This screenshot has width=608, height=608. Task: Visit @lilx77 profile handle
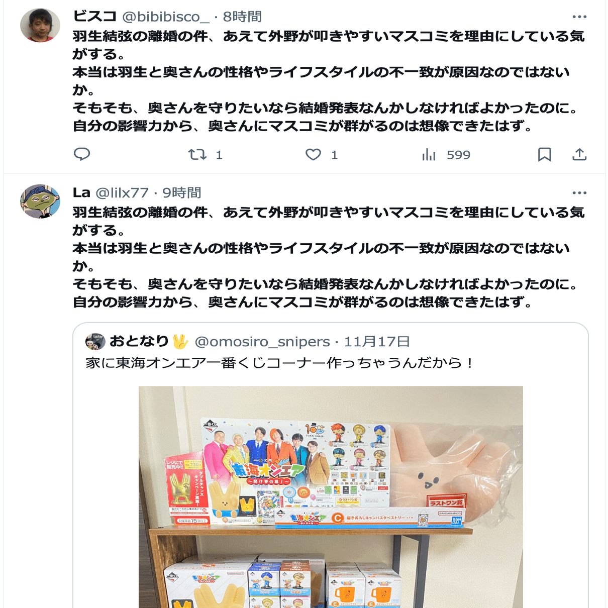[122, 193]
